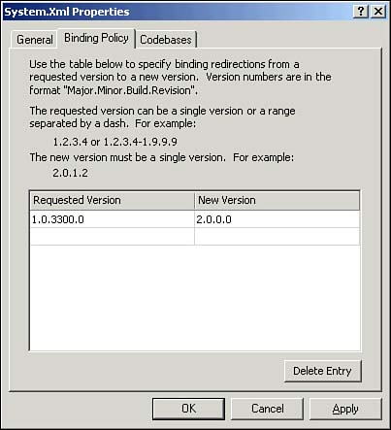Select the Binding Policy tab
391x430 pixels.
point(96,39)
